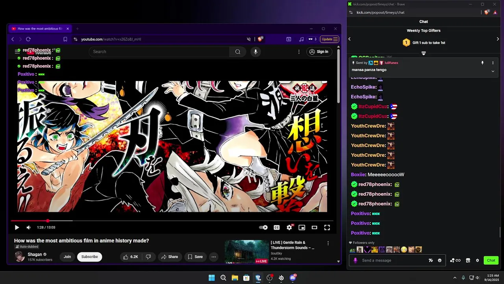Open the Gentle Rain video options menu
The image size is (504, 284).
pos(328,243)
